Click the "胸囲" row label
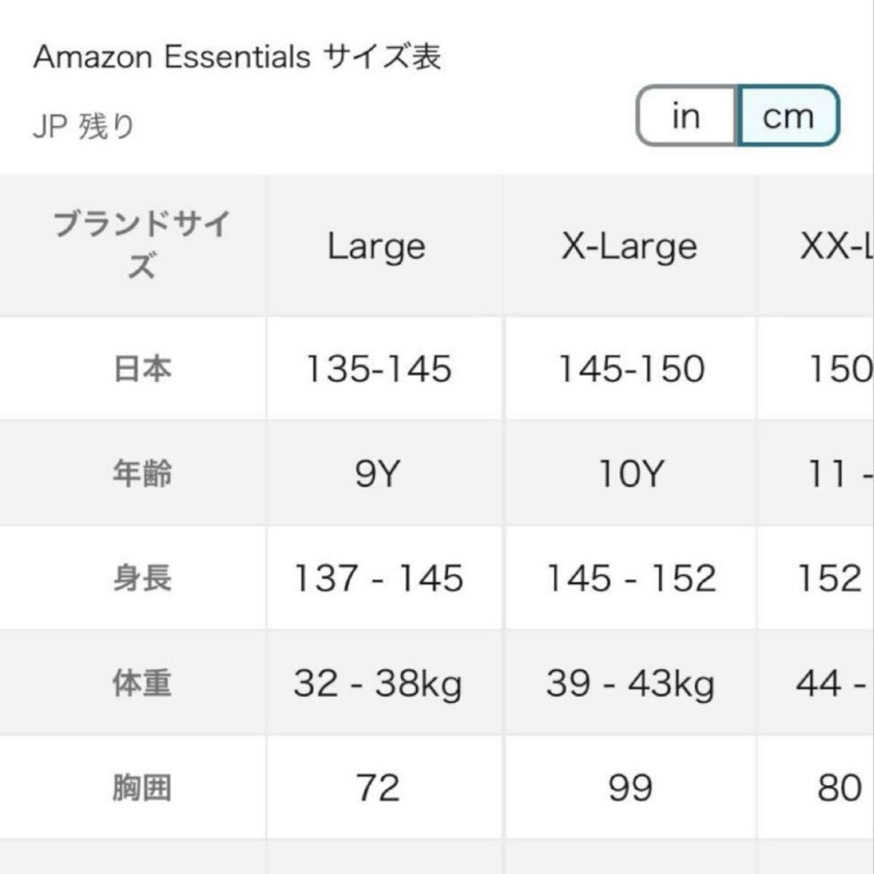 [x=142, y=788]
